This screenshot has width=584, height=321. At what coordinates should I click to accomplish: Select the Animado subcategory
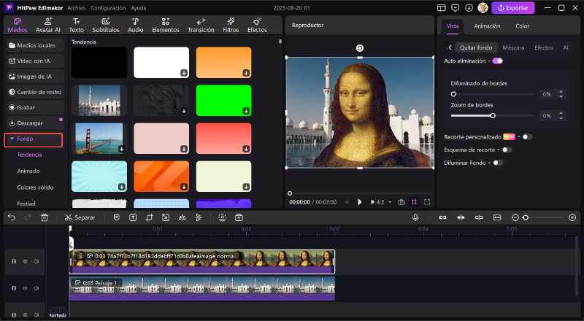pos(28,171)
